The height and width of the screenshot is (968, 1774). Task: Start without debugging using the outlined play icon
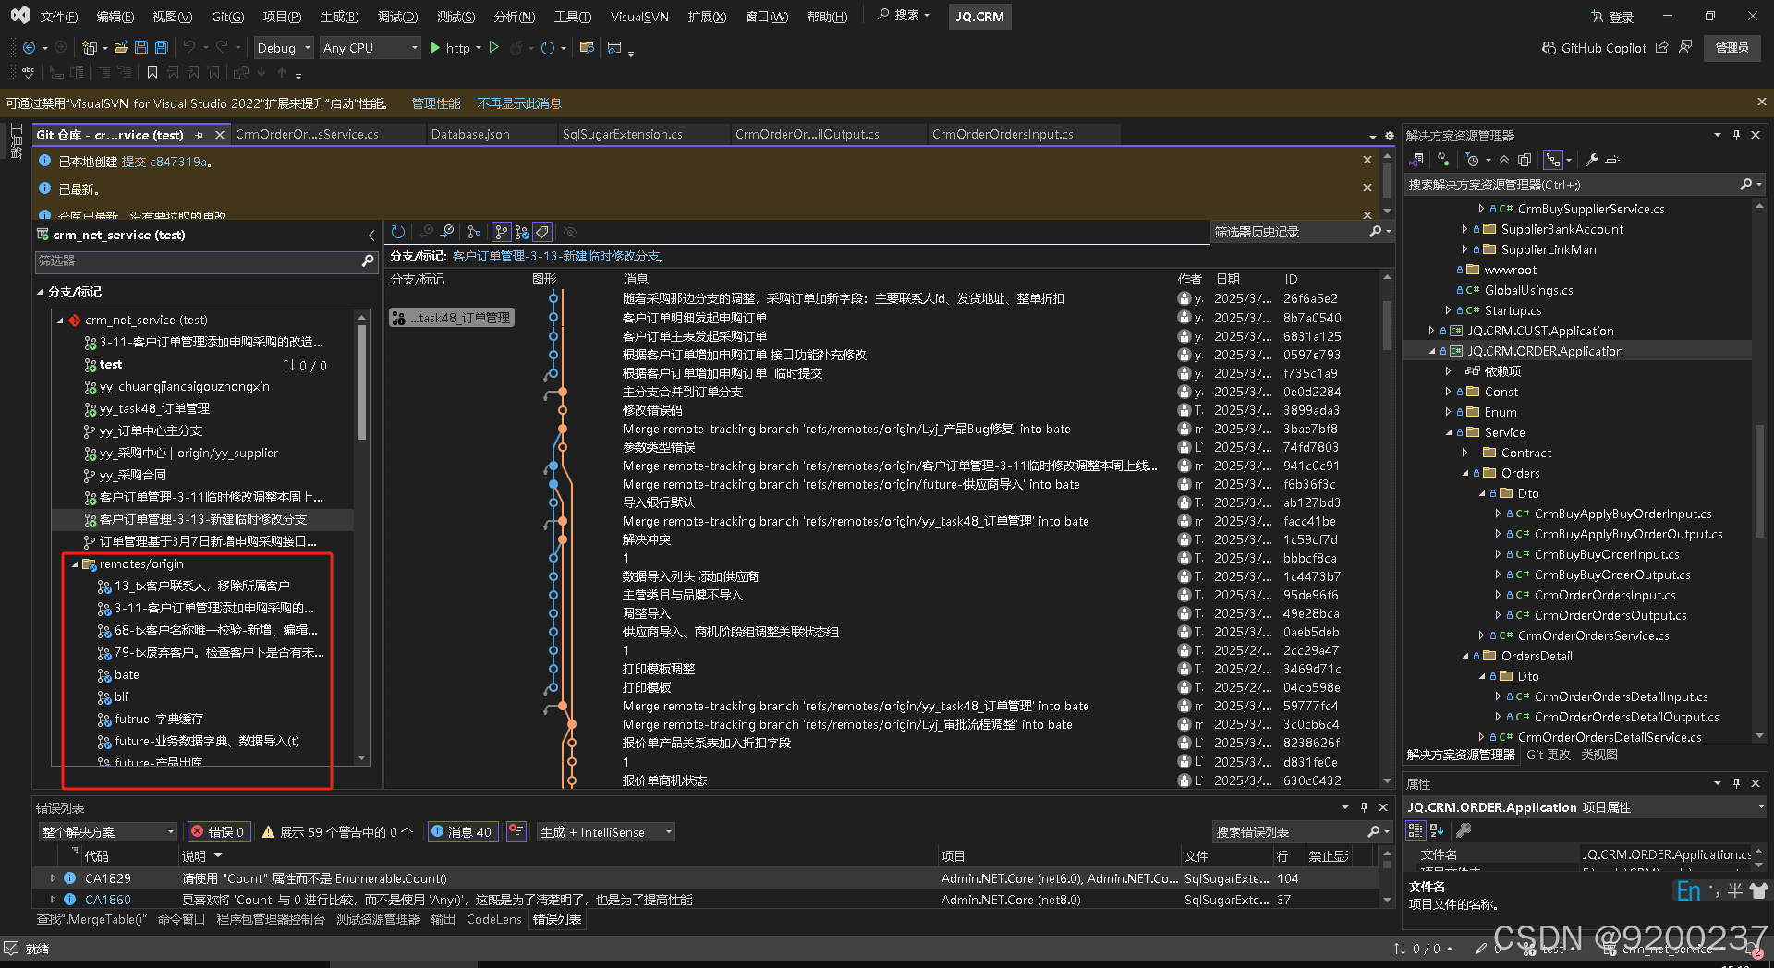pos(494,48)
